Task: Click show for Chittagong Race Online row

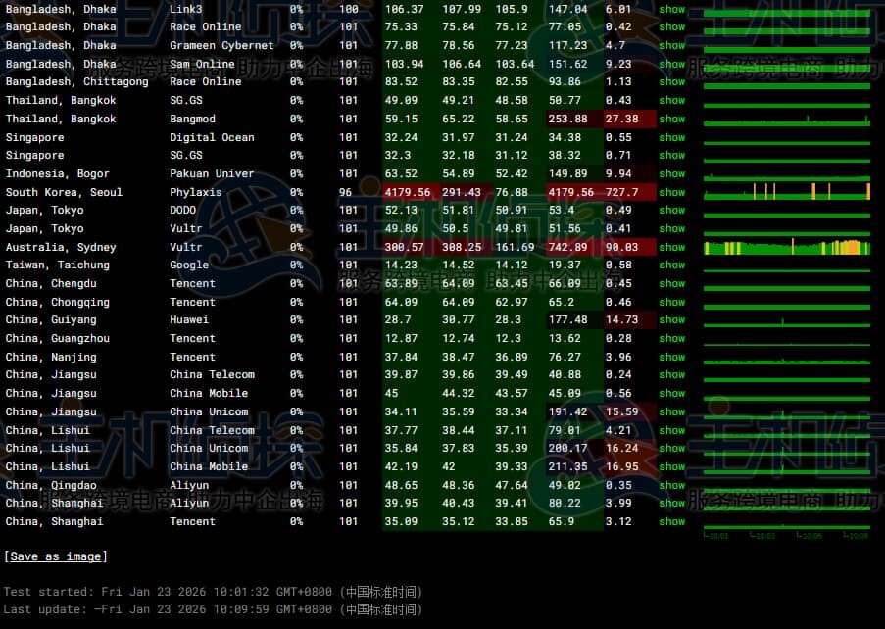Action: click(671, 81)
